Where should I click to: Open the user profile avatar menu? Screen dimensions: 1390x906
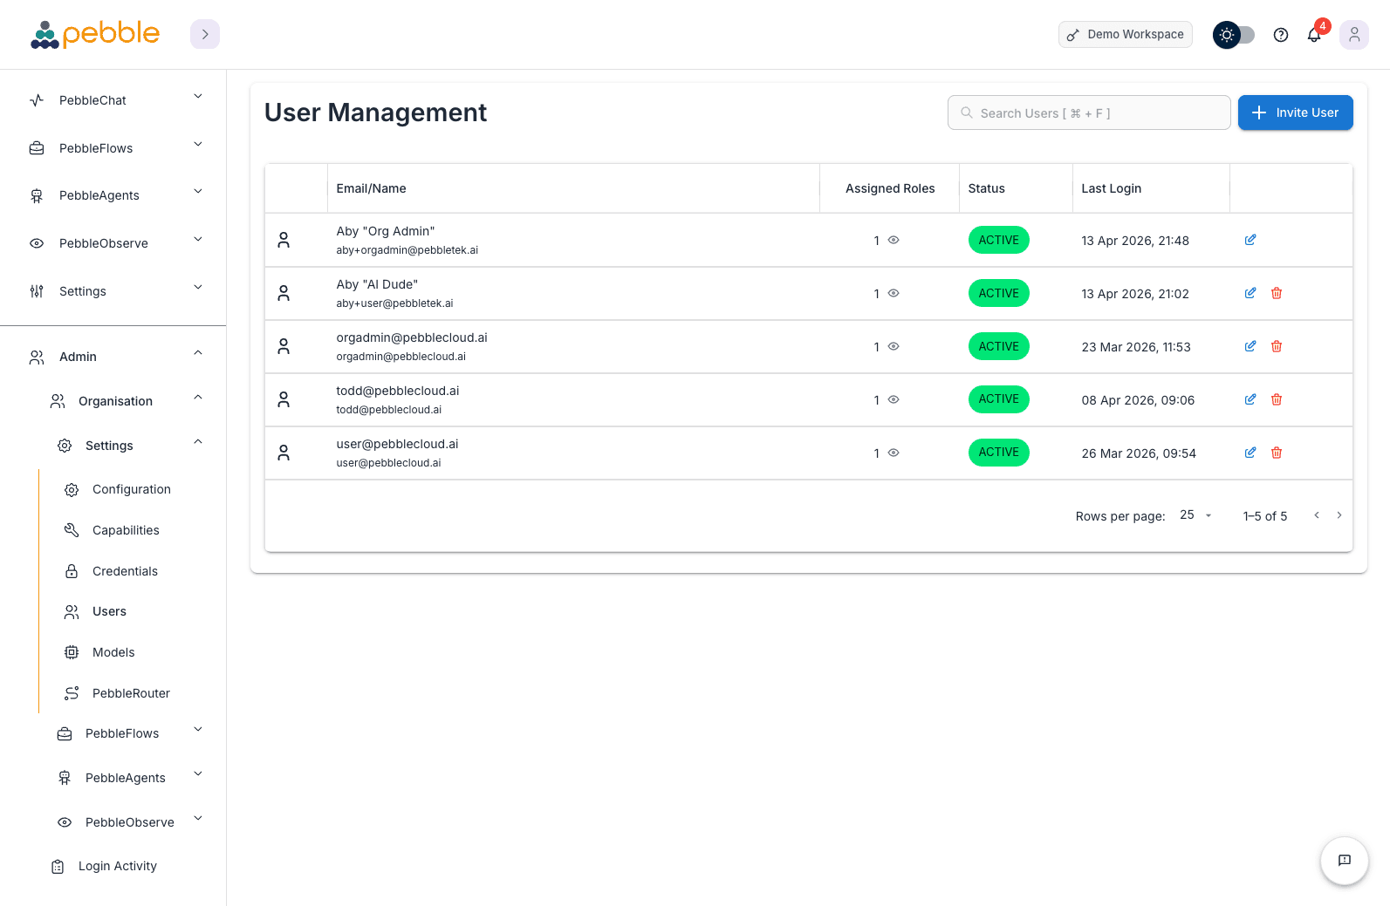(x=1354, y=35)
